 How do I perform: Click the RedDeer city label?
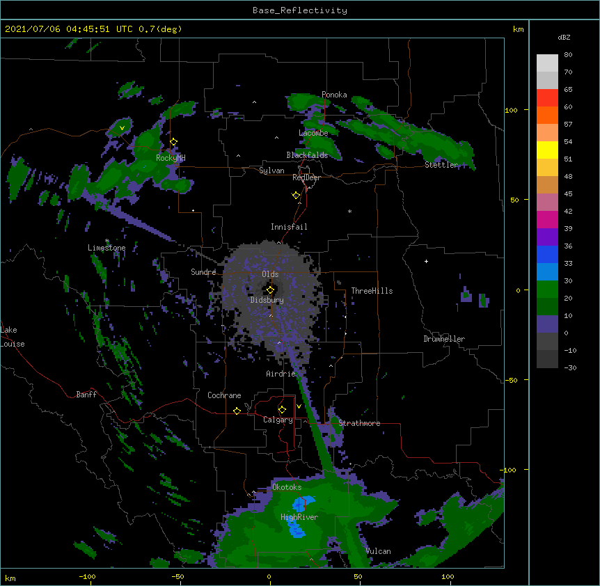[306, 177]
